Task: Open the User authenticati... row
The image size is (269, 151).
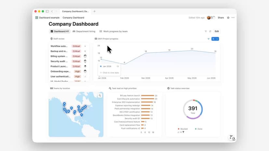Action: tap(69, 76)
